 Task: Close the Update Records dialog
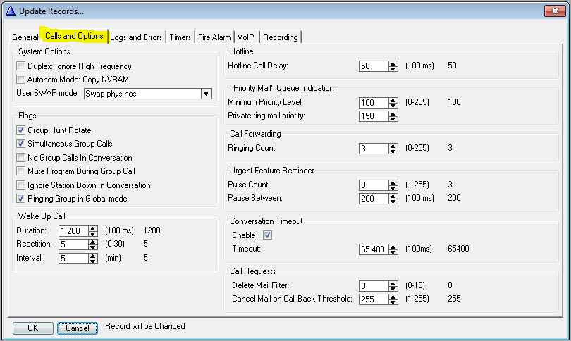(553, 11)
